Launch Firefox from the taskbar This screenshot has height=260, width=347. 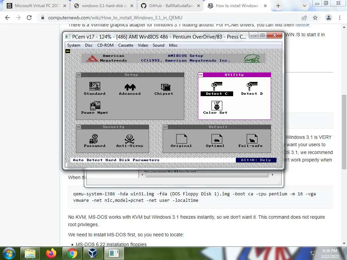[51, 253]
